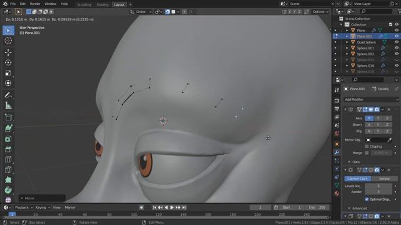Hide Sphere.001 in the outliner
Image resolution: width=401 pixels, height=225 pixels.
(x=397, y=48)
